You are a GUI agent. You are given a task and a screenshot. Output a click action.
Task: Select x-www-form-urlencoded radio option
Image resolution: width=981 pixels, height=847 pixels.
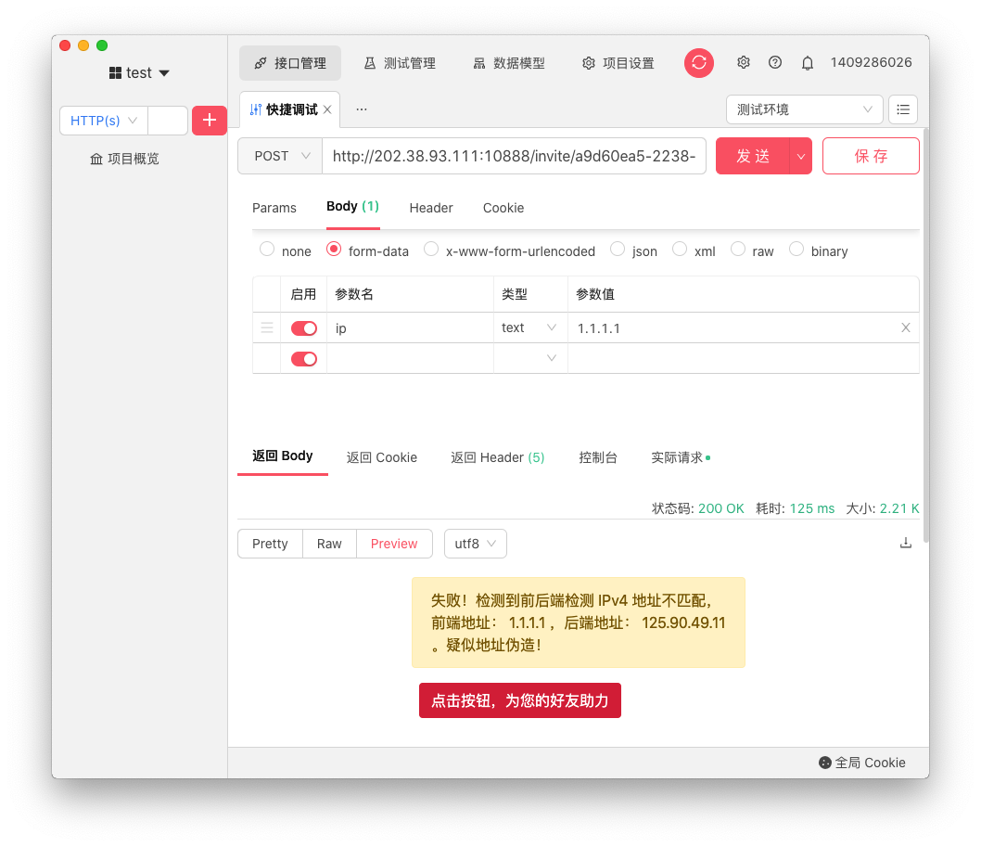[431, 250]
